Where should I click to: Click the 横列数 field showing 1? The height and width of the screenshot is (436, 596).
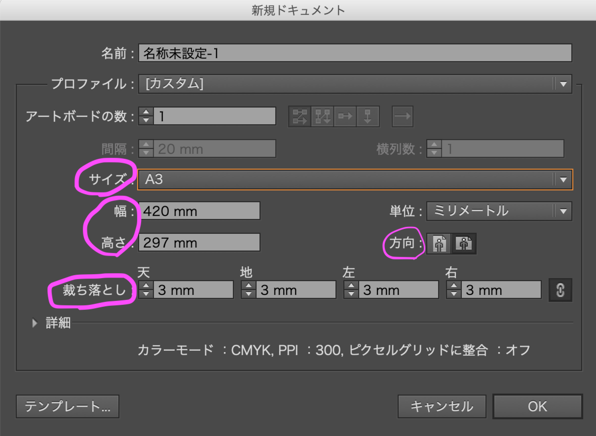click(x=503, y=148)
